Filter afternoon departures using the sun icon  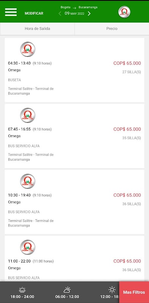(112, 290)
